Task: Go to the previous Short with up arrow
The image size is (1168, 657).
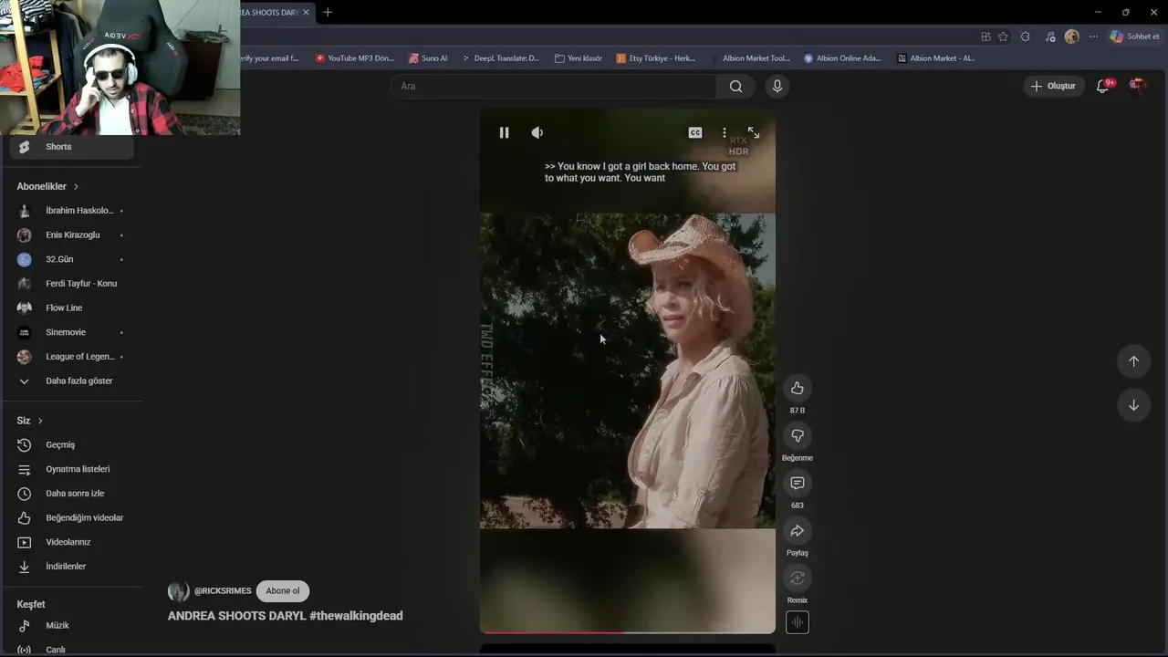Action: pos(1133,360)
